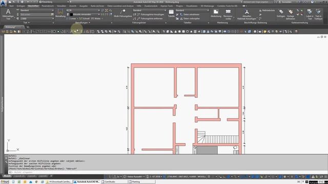Add a new drawing tab with plus
This screenshot has height=184, width=328.
point(27,27)
